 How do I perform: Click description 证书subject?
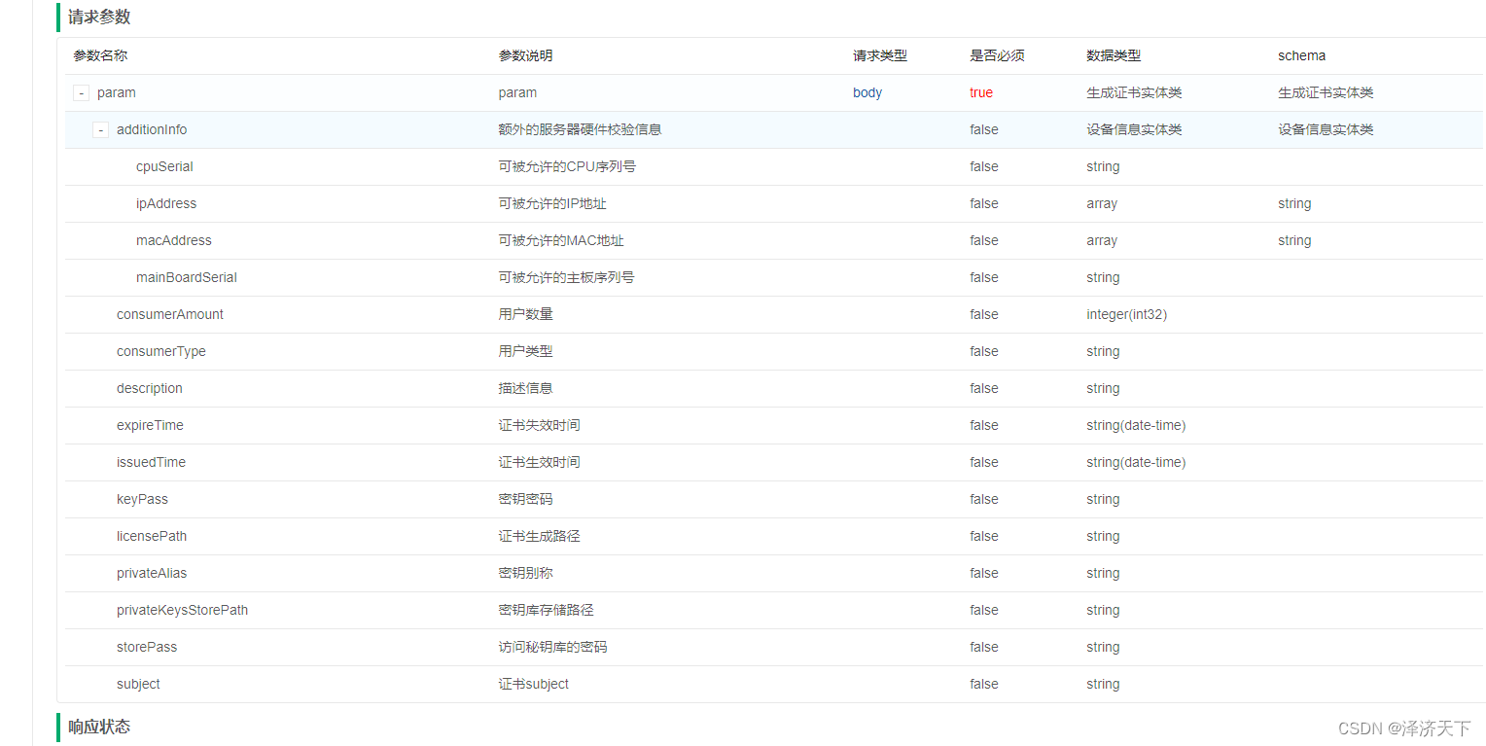click(x=534, y=685)
